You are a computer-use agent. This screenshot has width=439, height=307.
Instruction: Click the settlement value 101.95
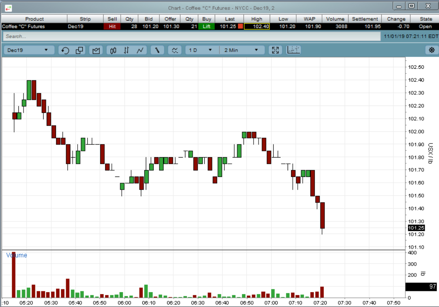pyautogui.click(x=372, y=27)
